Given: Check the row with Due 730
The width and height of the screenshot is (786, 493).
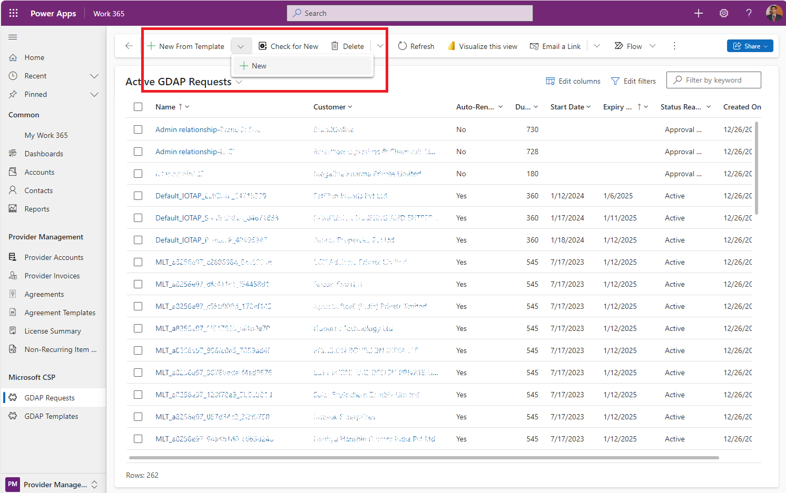Looking at the screenshot, I should coord(138,129).
